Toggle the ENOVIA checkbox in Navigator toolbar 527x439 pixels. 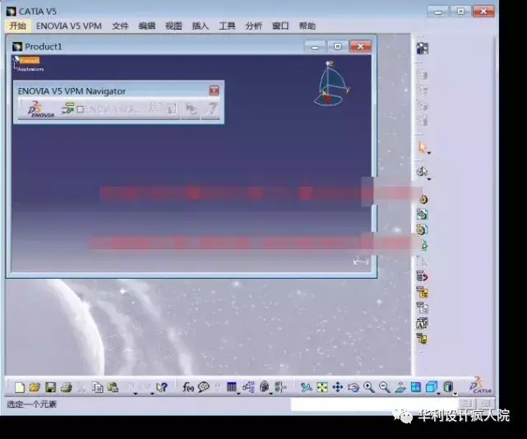point(80,109)
